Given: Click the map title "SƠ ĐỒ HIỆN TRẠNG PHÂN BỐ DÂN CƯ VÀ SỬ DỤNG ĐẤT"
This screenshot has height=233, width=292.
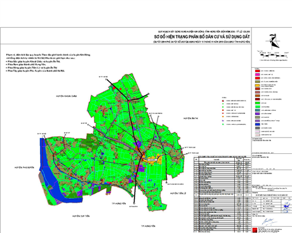Looking at the screenshot, I should 202,37.
